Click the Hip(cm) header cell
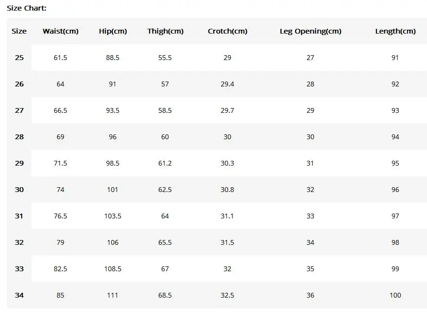The width and height of the screenshot is (427, 312). tap(113, 31)
